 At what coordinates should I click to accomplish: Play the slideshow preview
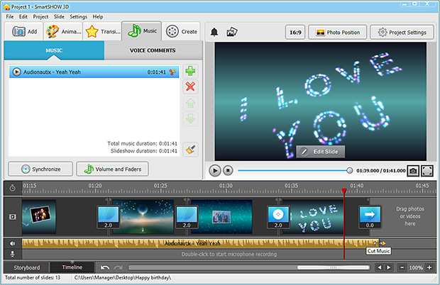pos(215,170)
